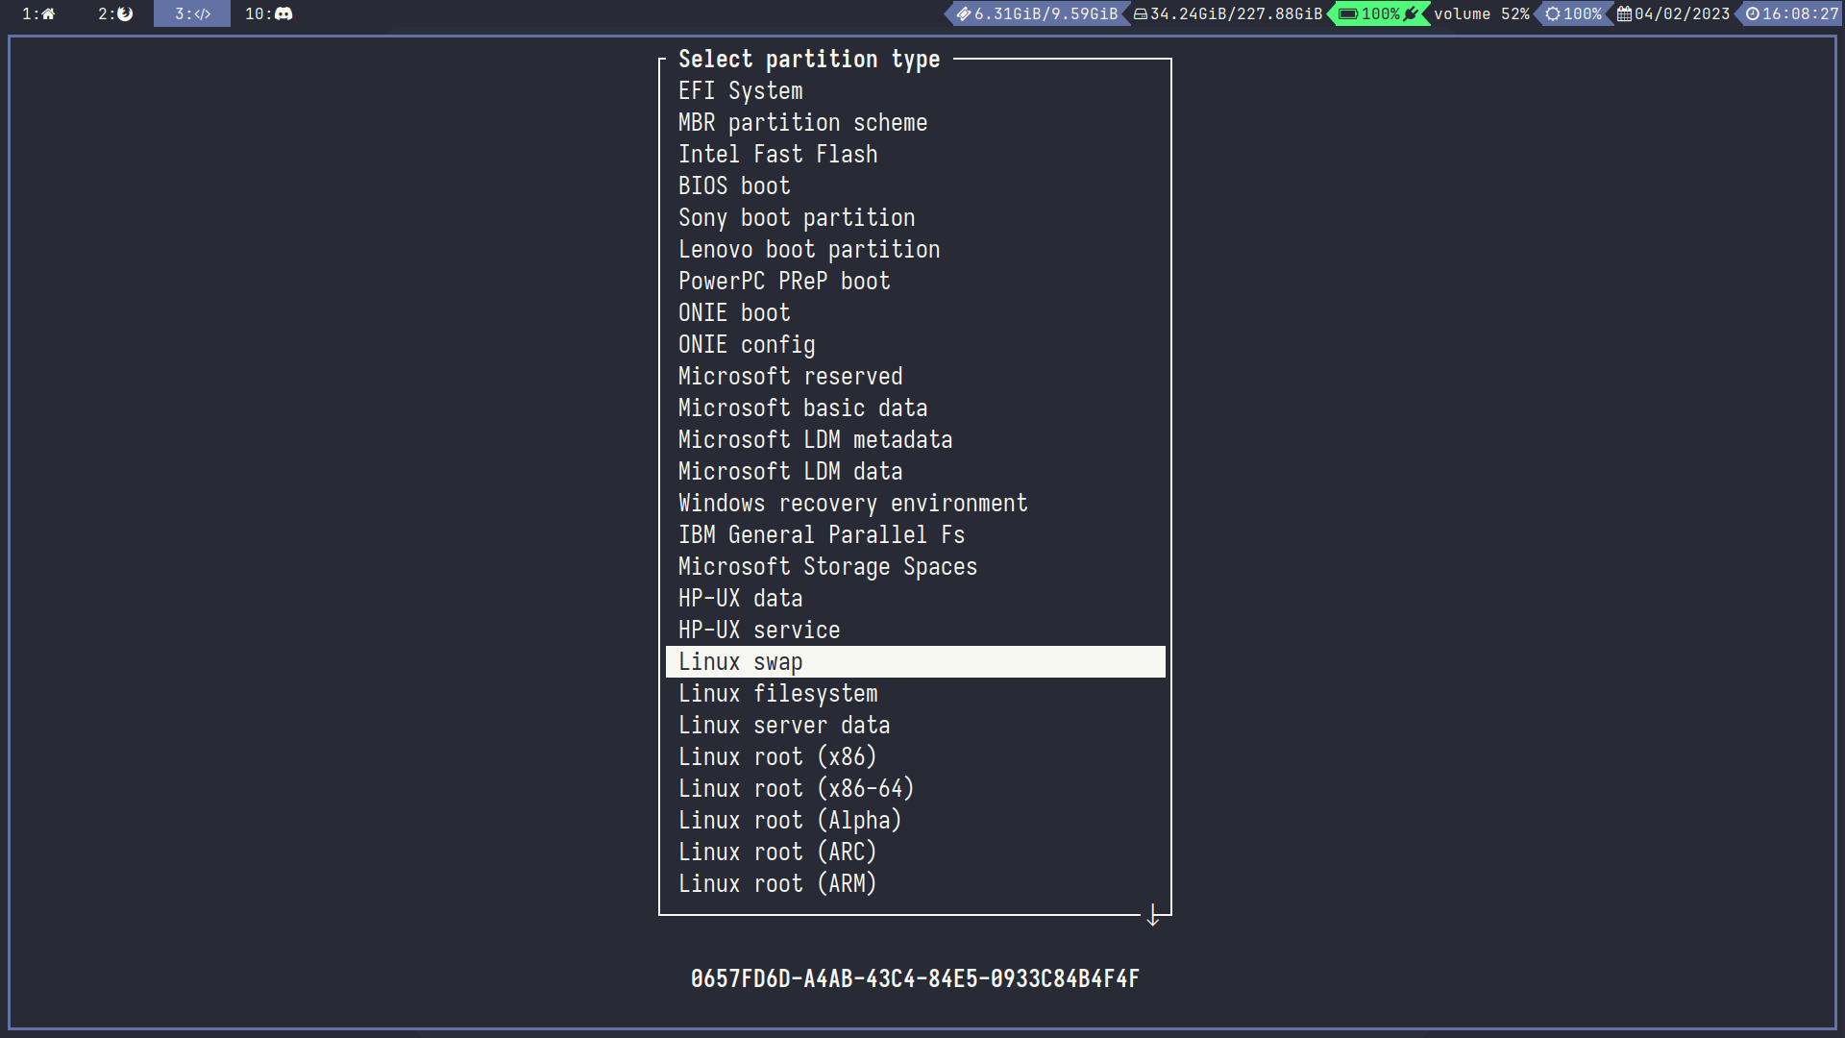The width and height of the screenshot is (1845, 1038).
Task: Choose Linux root (x86-64) option
Action: click(x=796, y=789)
